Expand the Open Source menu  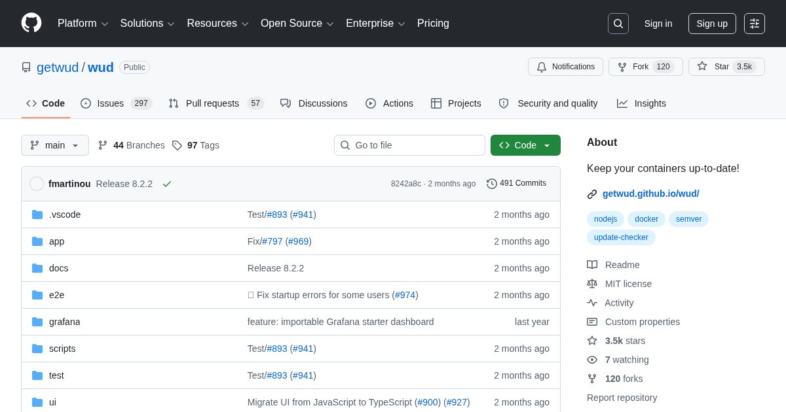(297, 24)
